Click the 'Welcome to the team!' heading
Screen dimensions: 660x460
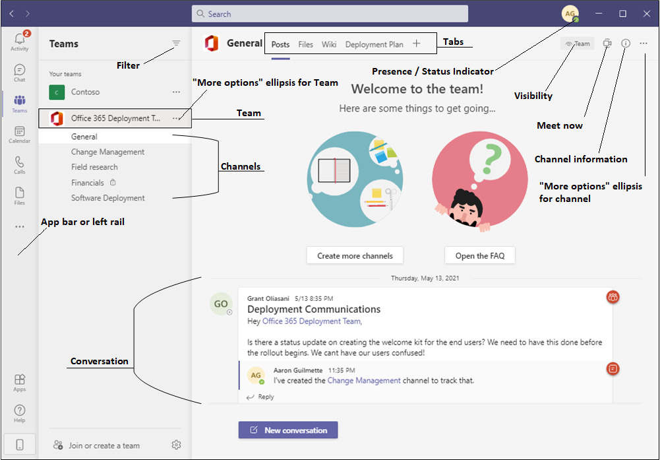[417, 89]
